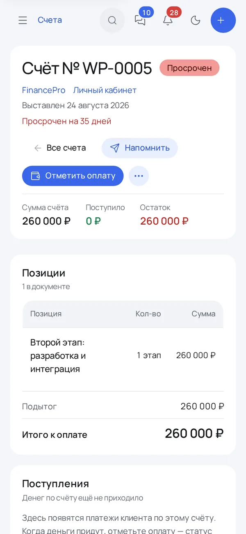The width and height of the screenshot is (246, 534).
Task: Open the hamburger navigation menu
Action: click(x=23, y=20)
